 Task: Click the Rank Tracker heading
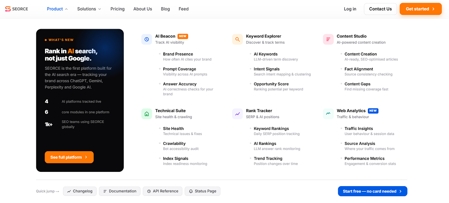259,111
